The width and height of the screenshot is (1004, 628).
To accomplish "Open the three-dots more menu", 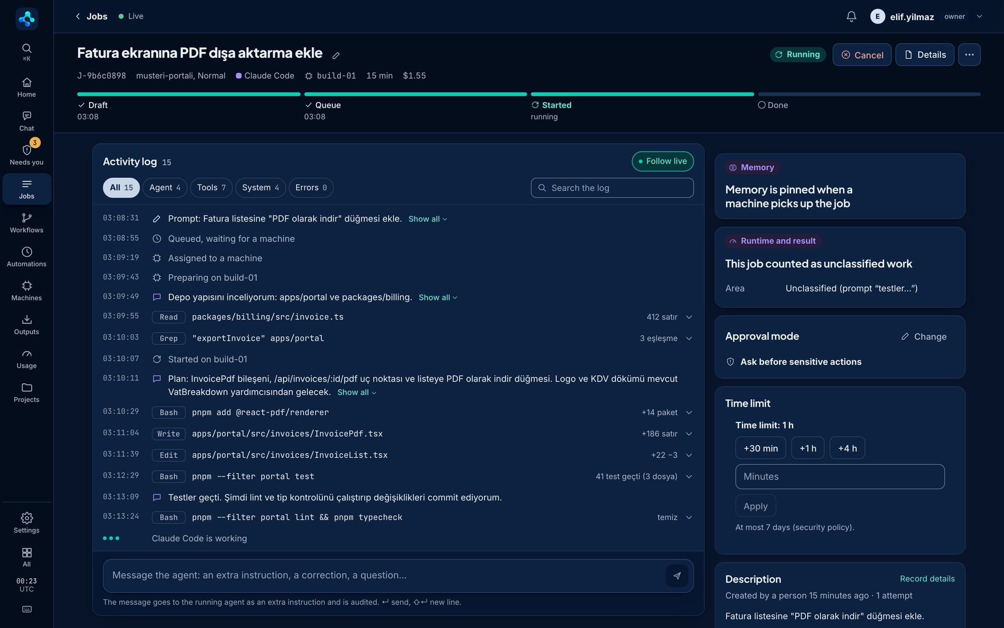I will click(x=969, y=55).
